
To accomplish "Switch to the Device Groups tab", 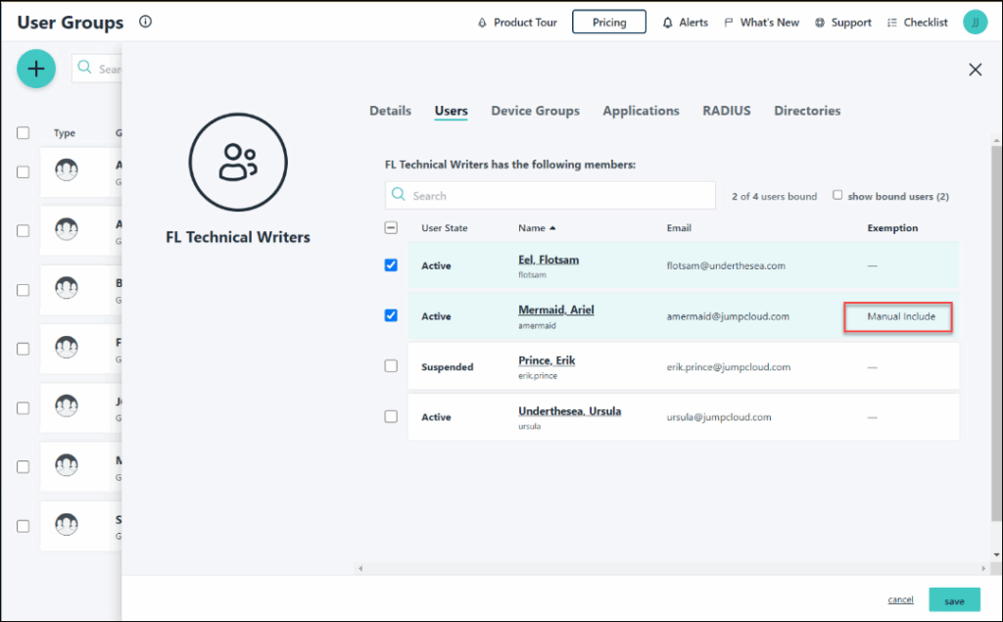I will (x=535, y=111).
